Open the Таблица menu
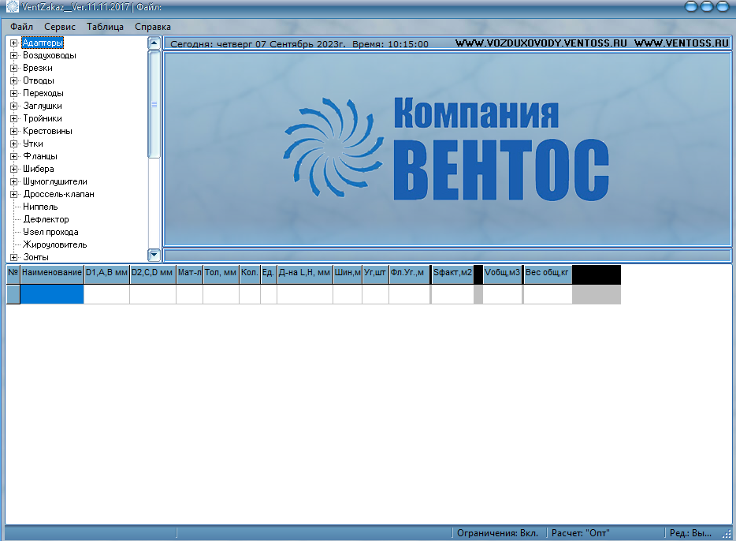The image size is (736, 541). tap(105, 27)
